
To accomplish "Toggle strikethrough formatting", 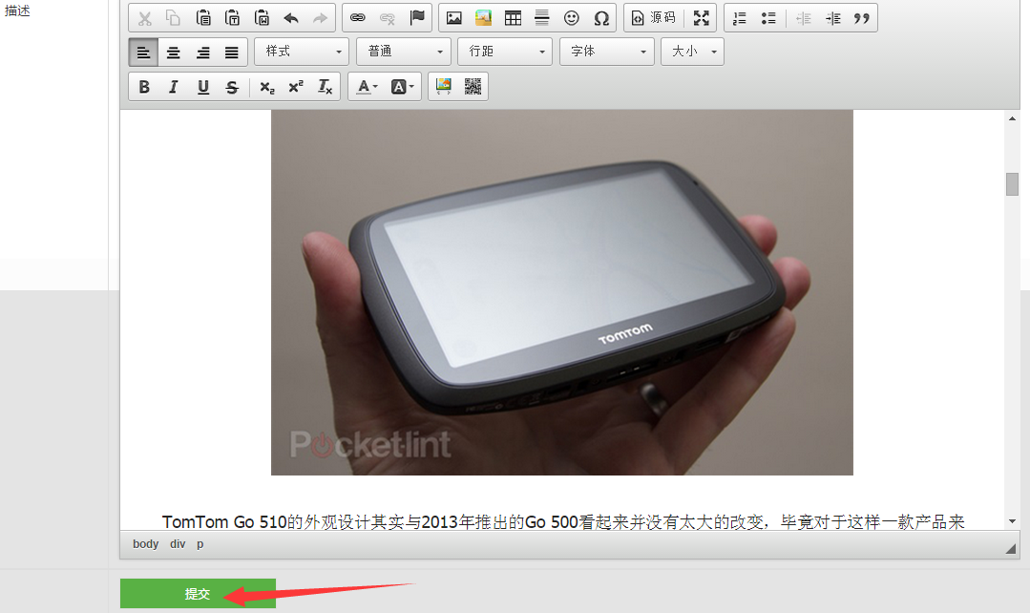I will point(232,87).
